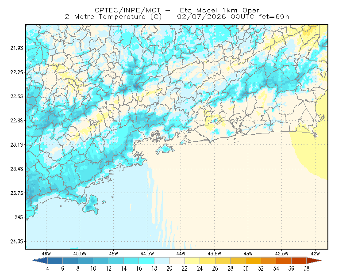Click the 21.9S latitude label
This screenshot has height=273, width=354.
click(x=17, y=48)
